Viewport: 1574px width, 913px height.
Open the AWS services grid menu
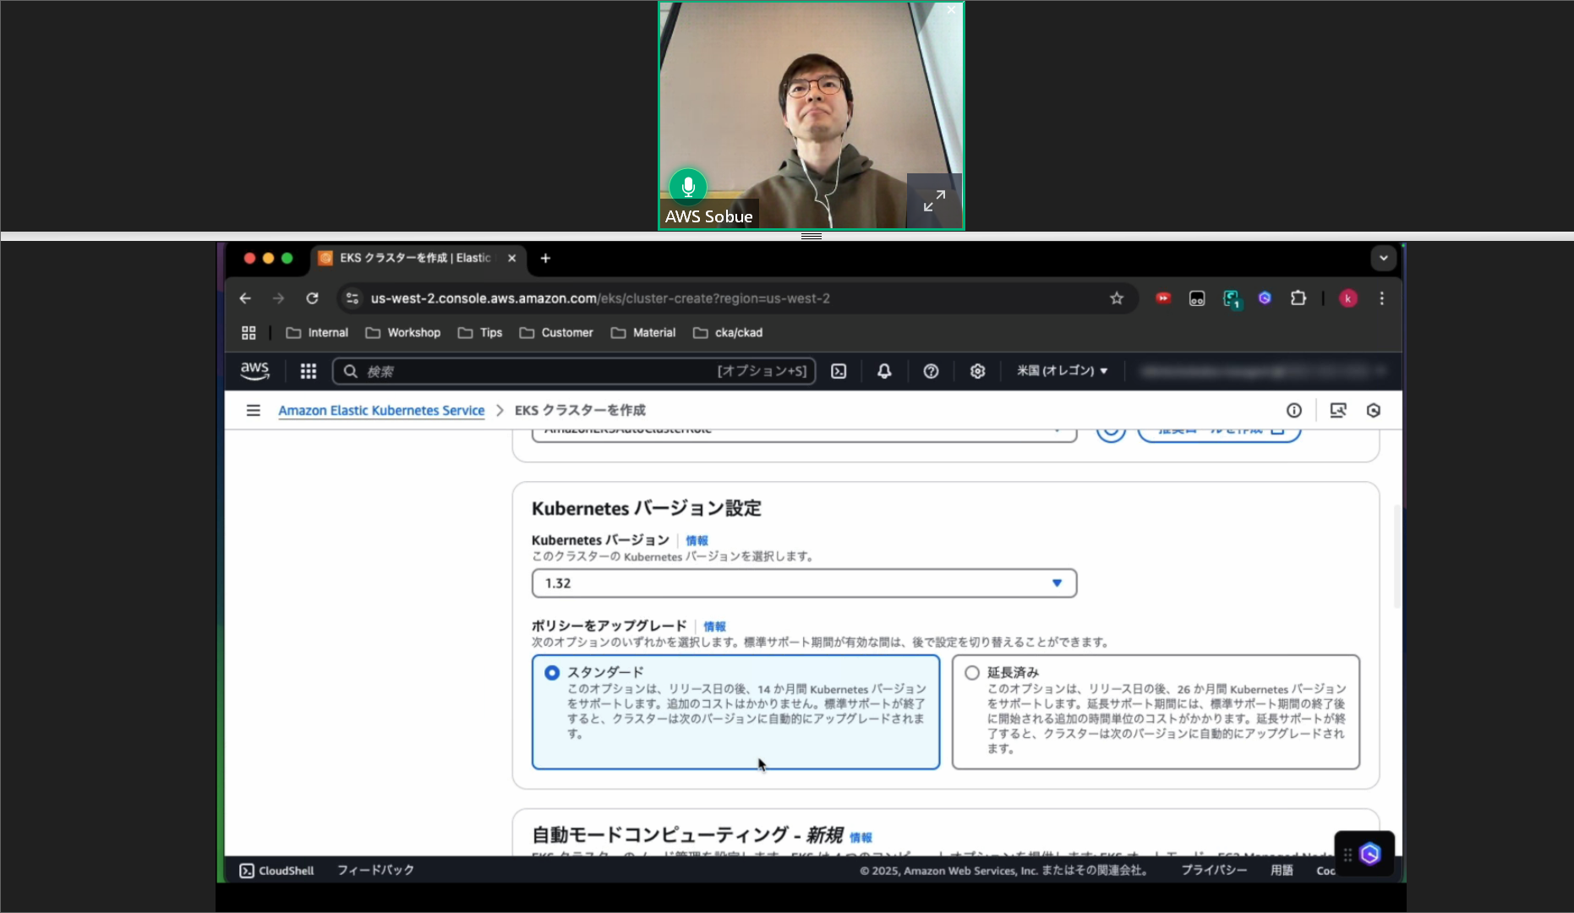click(x=309, y=371)
